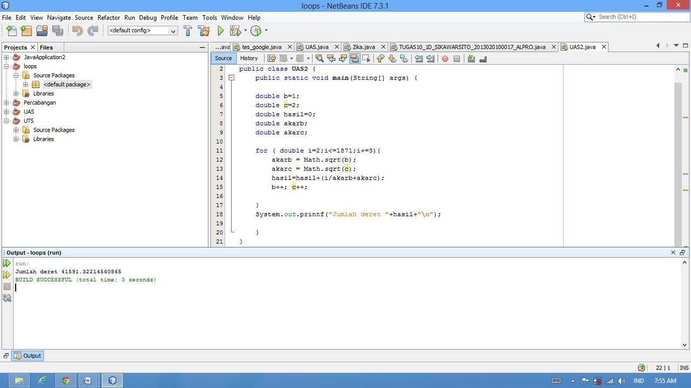Open the Tools menu
This screenshot has height=388, width=691.
(209, 17)
